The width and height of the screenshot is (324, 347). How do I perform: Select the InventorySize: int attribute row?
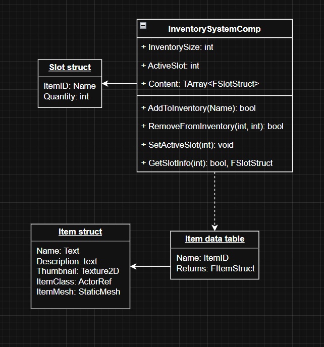point(177,47)
